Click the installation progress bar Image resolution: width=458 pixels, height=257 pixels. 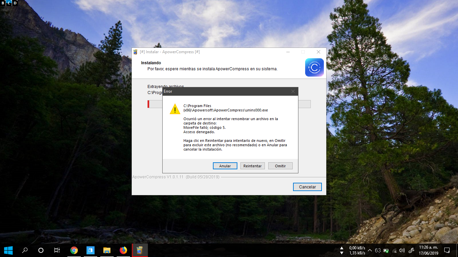click(229, 104)
